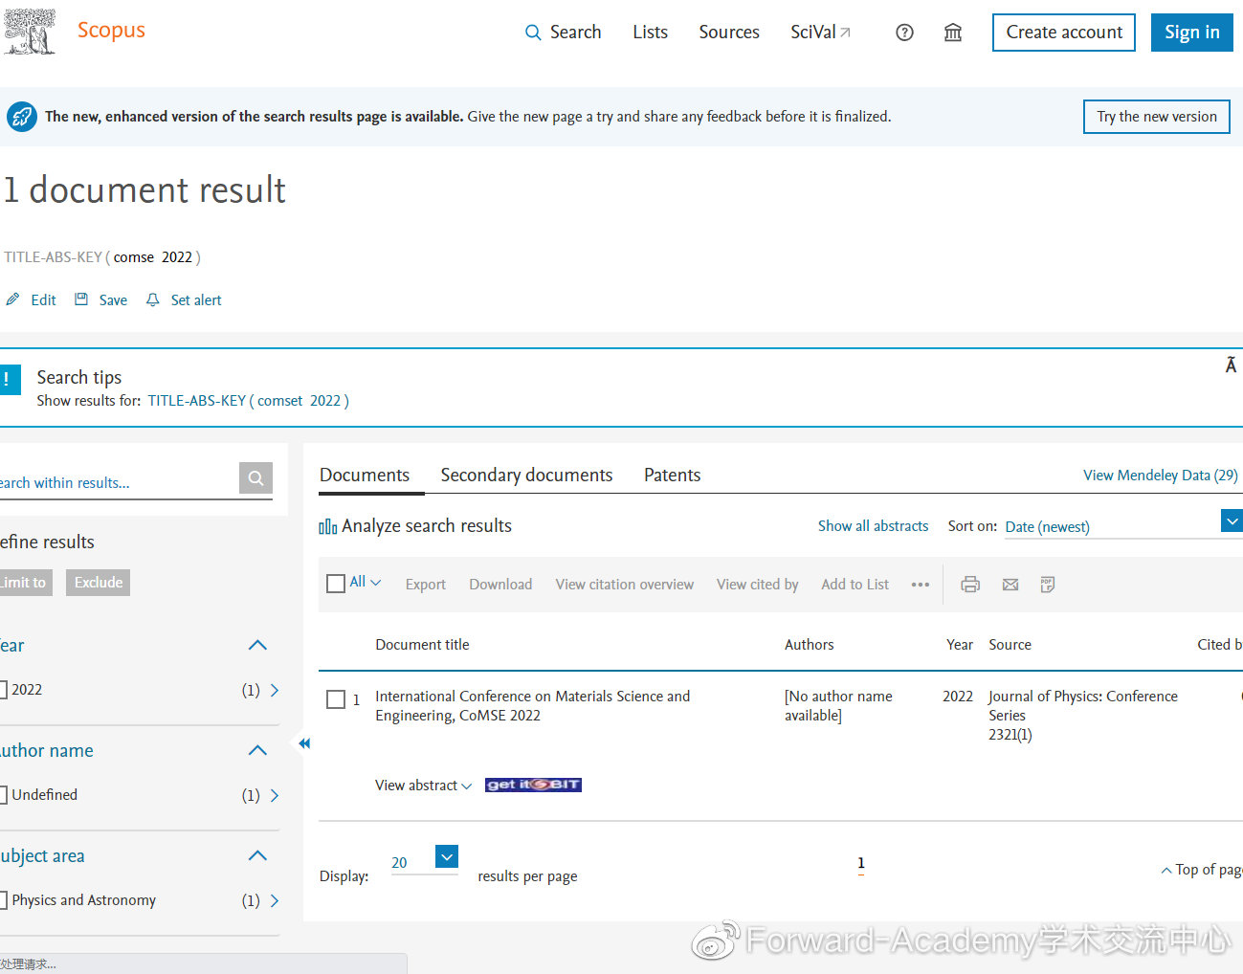Click the Analyze search results chart icon
1243x974 pixels.
(x=328, y=526)
